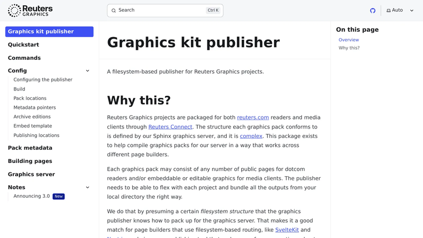The width and height of the screenshot is (423, 238).
Task: Open the Reuters Connect link
Action: [x=170, y=127]
